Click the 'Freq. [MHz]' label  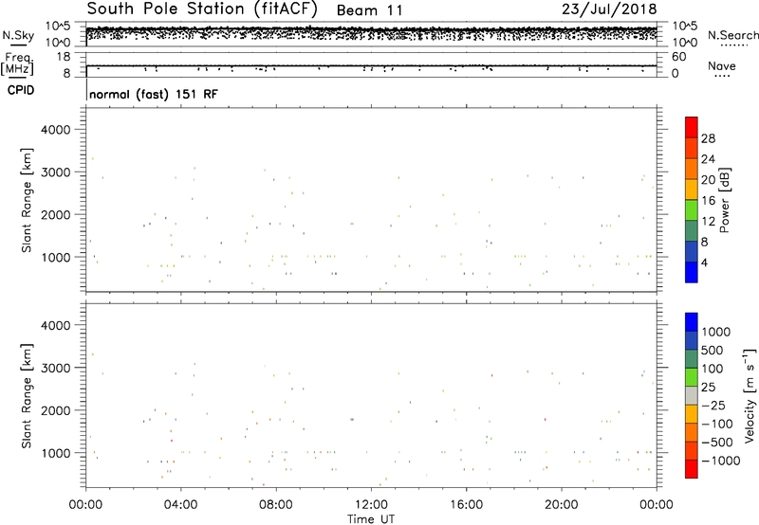18,63
